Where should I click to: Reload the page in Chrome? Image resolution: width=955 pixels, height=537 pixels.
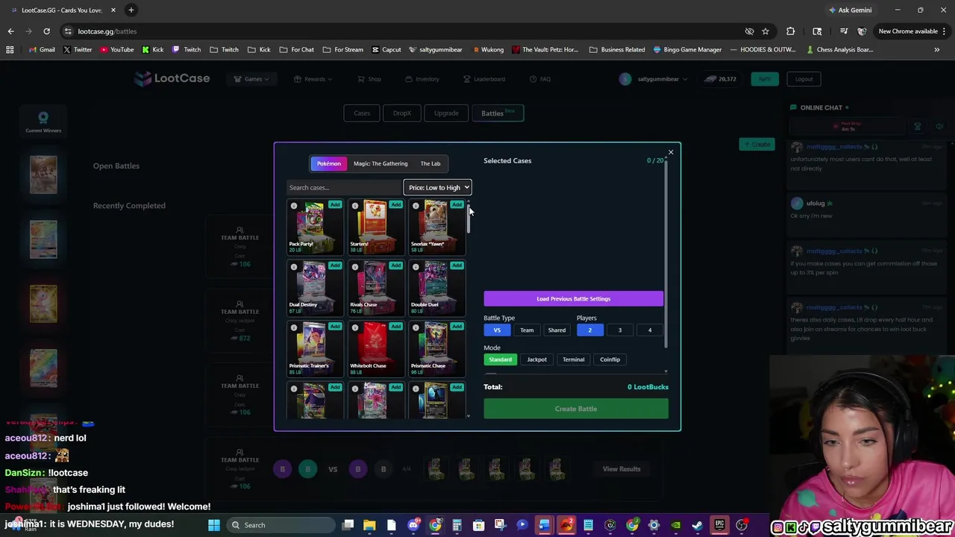(x=46, y=31)
